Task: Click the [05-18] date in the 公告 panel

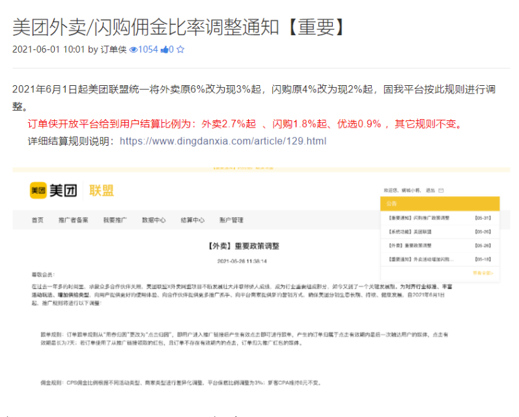Action: [483, 260]
